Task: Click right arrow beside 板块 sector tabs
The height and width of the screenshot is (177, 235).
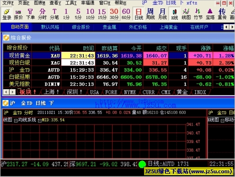Action: pos(12,92)
